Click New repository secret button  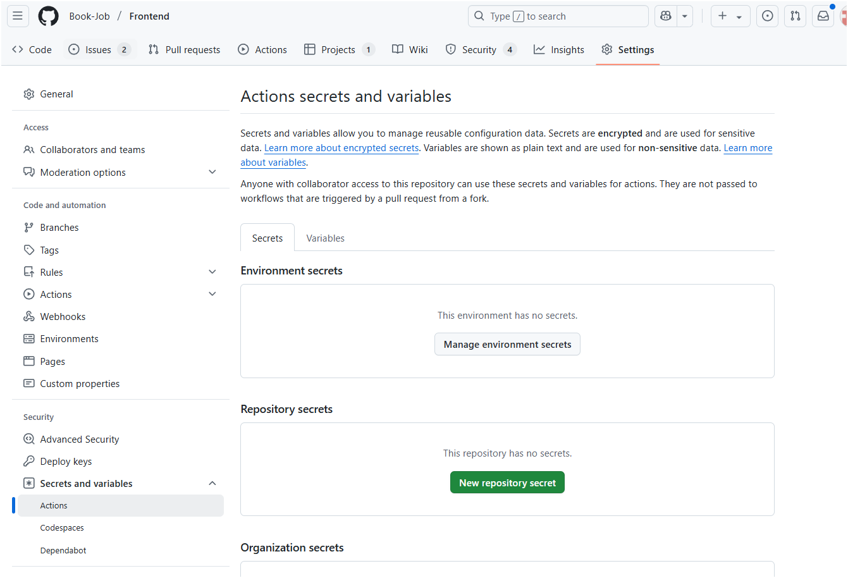[x=507, y=483]
